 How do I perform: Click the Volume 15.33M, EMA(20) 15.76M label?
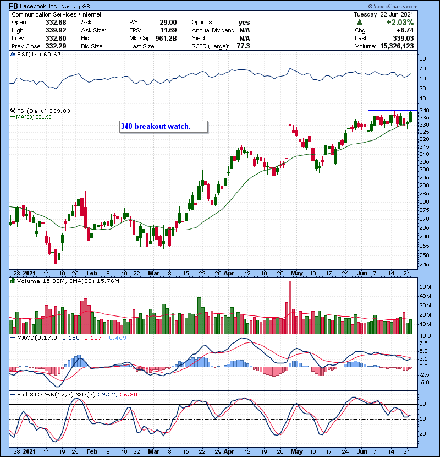[68, 281]
